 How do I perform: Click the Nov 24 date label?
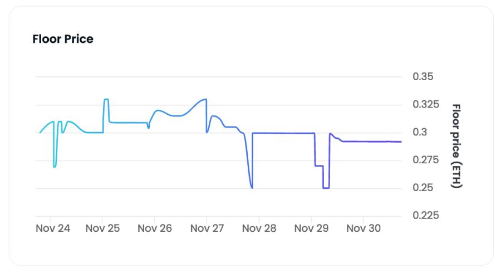click(53, 228)
